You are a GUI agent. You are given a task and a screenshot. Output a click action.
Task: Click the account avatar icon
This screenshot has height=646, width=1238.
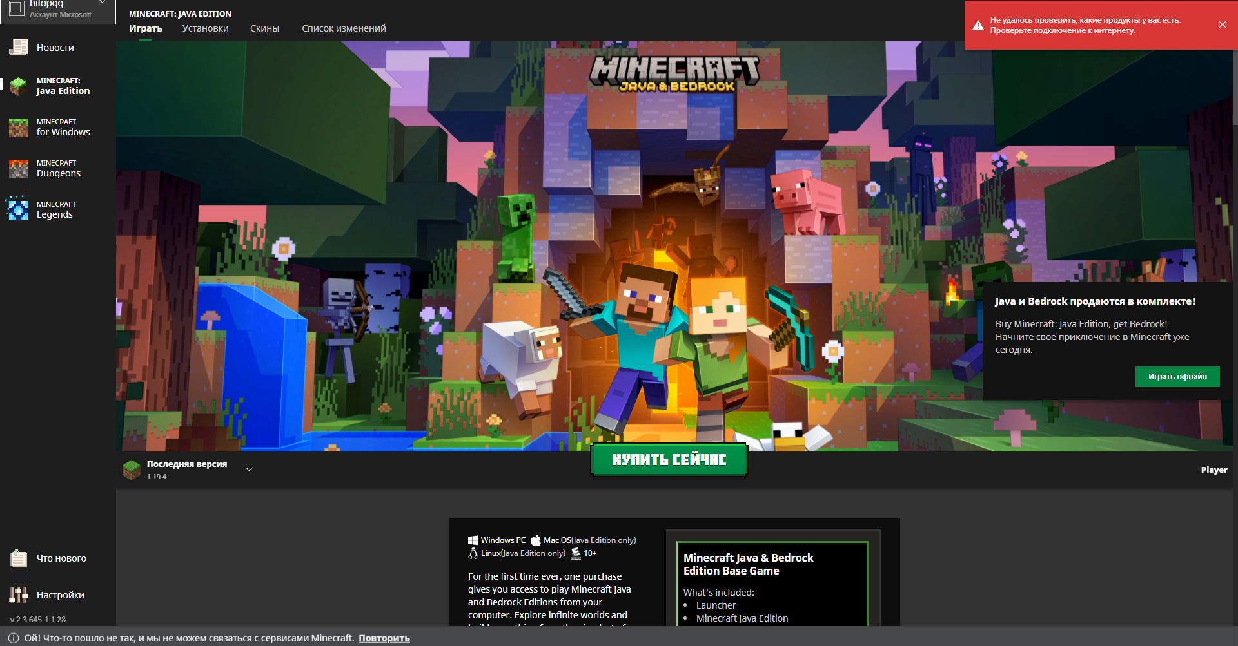point(17,8)
